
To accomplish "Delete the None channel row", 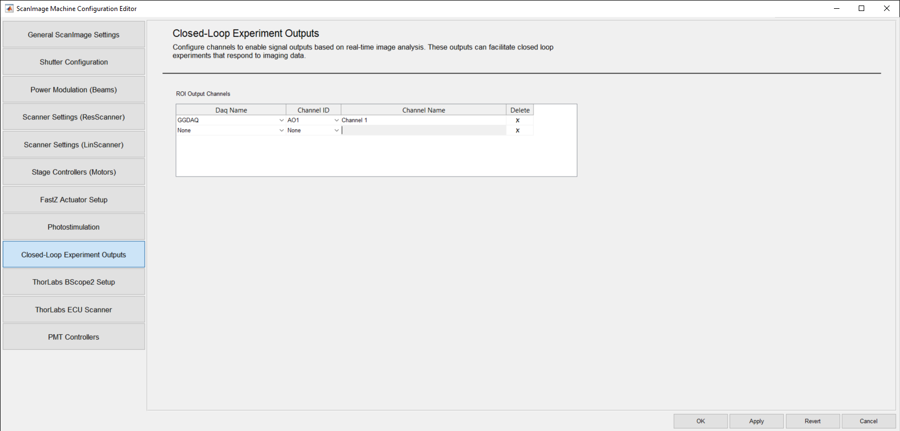I will tap(517, 130).
